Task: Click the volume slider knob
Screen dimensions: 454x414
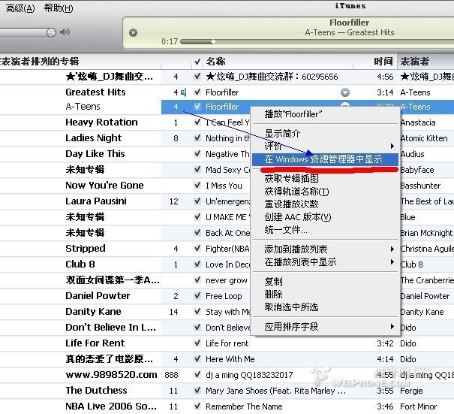Action: click(x=51, y=32)
